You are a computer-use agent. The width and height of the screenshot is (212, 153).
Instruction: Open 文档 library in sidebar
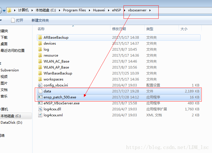tap(4, 90)
